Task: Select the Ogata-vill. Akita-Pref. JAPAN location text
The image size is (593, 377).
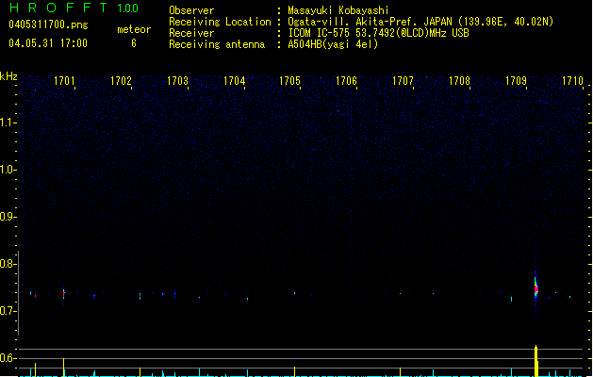Action: (x=420, y=22)
